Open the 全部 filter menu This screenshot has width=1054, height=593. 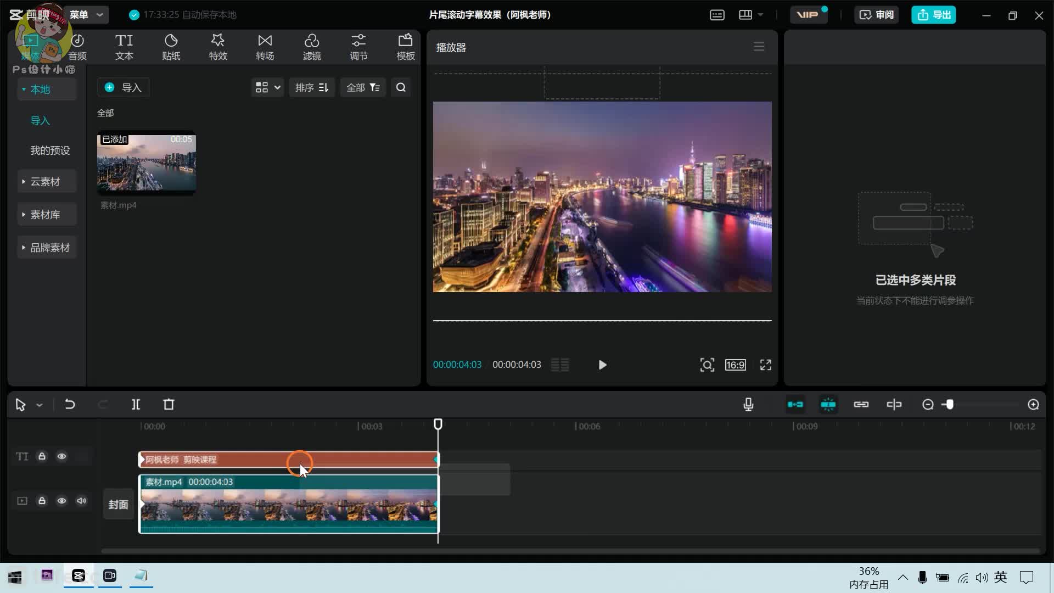[363, 88]
